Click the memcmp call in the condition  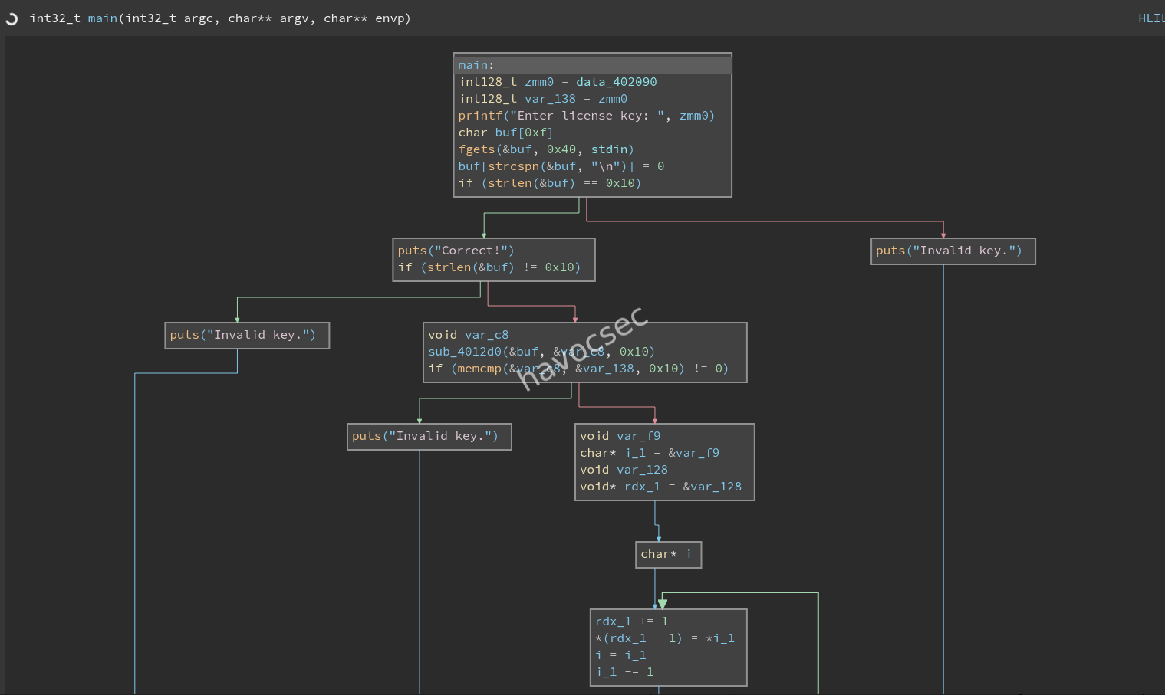click(x=479, y=369)
